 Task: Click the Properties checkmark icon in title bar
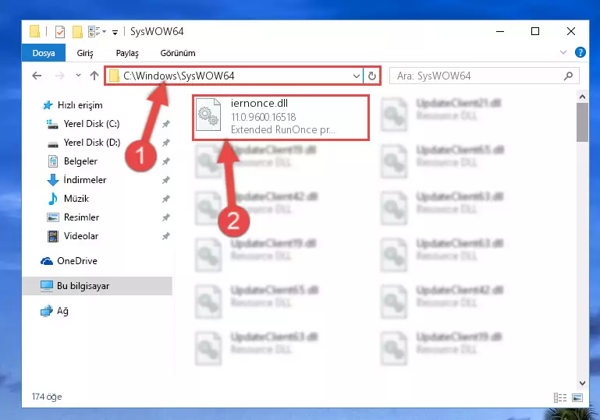(60, 32)
